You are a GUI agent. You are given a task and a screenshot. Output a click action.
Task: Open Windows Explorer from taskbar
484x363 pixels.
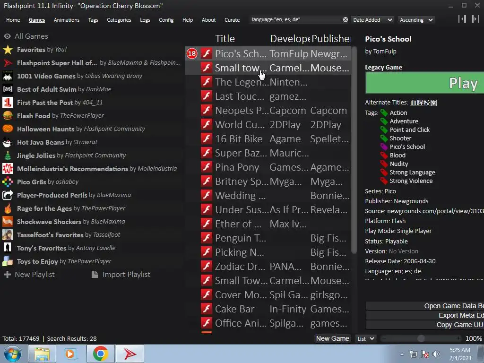click(42, 354)
